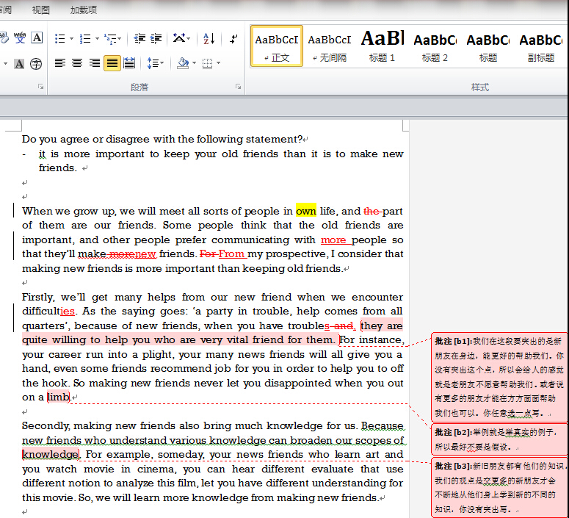Align text to the right

[95, 63]
